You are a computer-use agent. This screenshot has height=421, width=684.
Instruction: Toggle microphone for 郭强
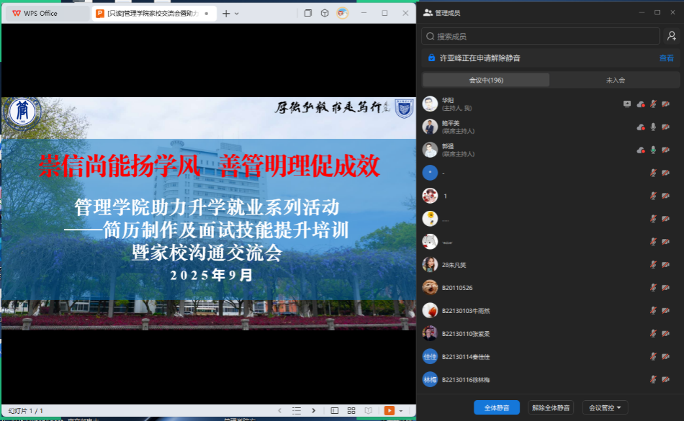(653, 150)
